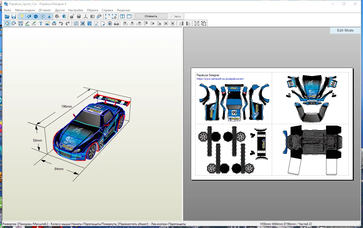
Task: Click the Insert image icon
Action: (47, 23)
